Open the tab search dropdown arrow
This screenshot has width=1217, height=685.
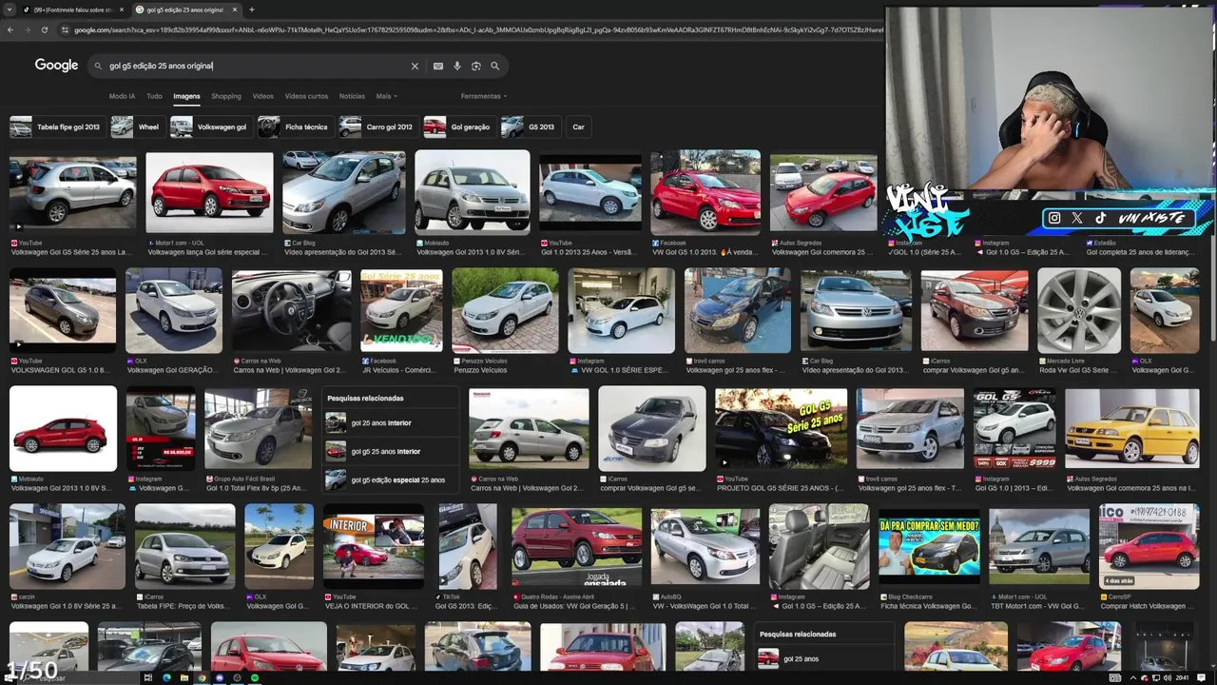(9, 10)
